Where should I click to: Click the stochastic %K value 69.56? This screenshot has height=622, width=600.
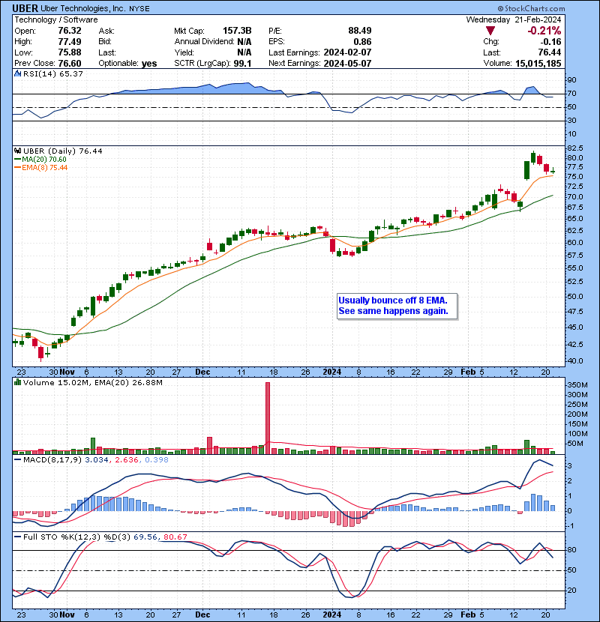click(145, 537)
